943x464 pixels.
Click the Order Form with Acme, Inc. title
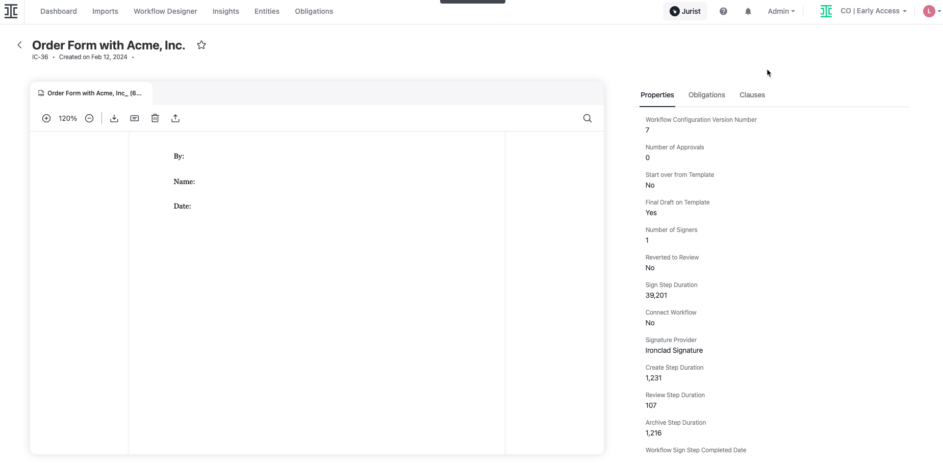click(109, 45)
